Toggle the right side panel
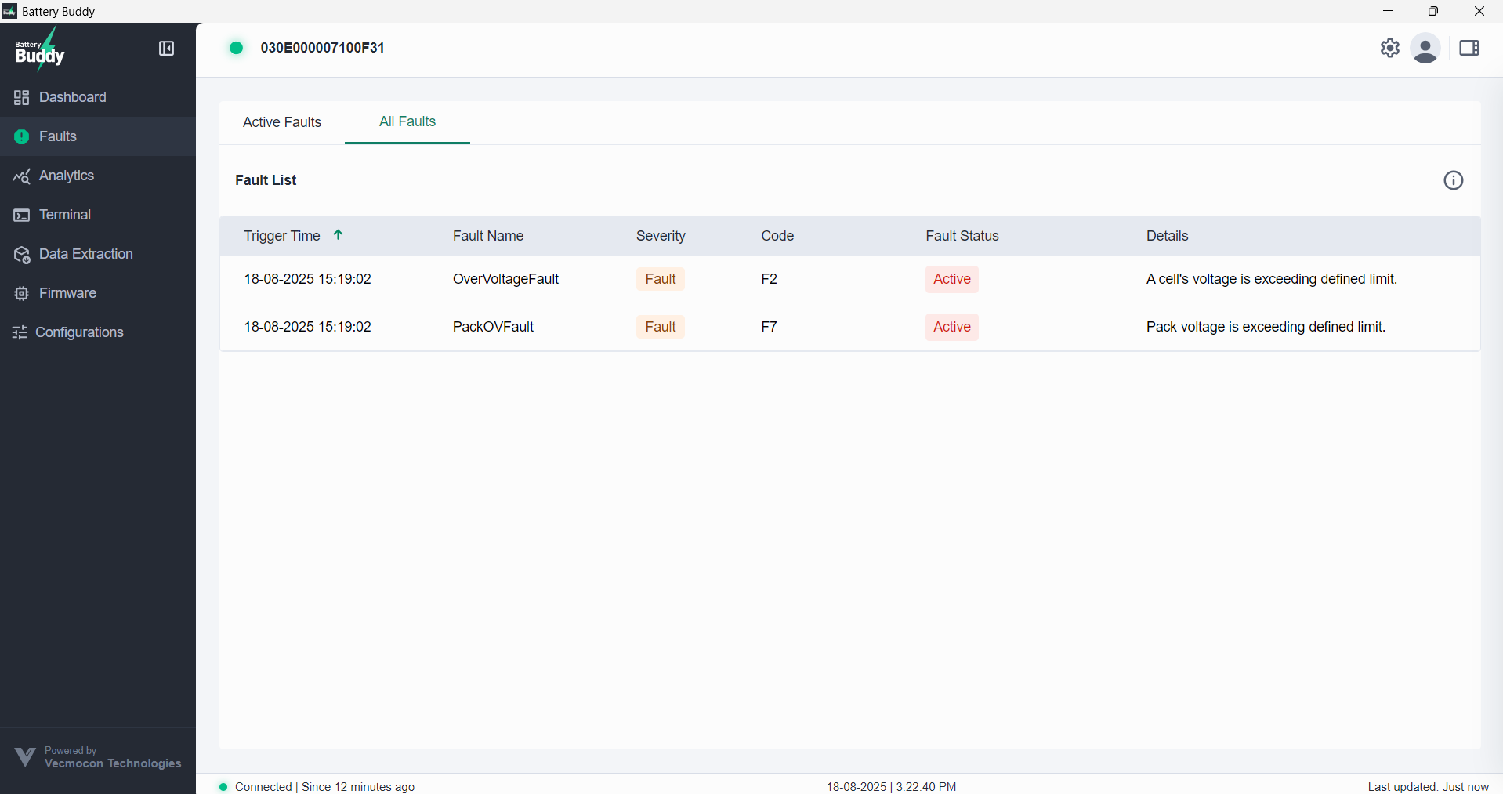1503x794 pixels. pyautogui.click(x=1469, y=49)
